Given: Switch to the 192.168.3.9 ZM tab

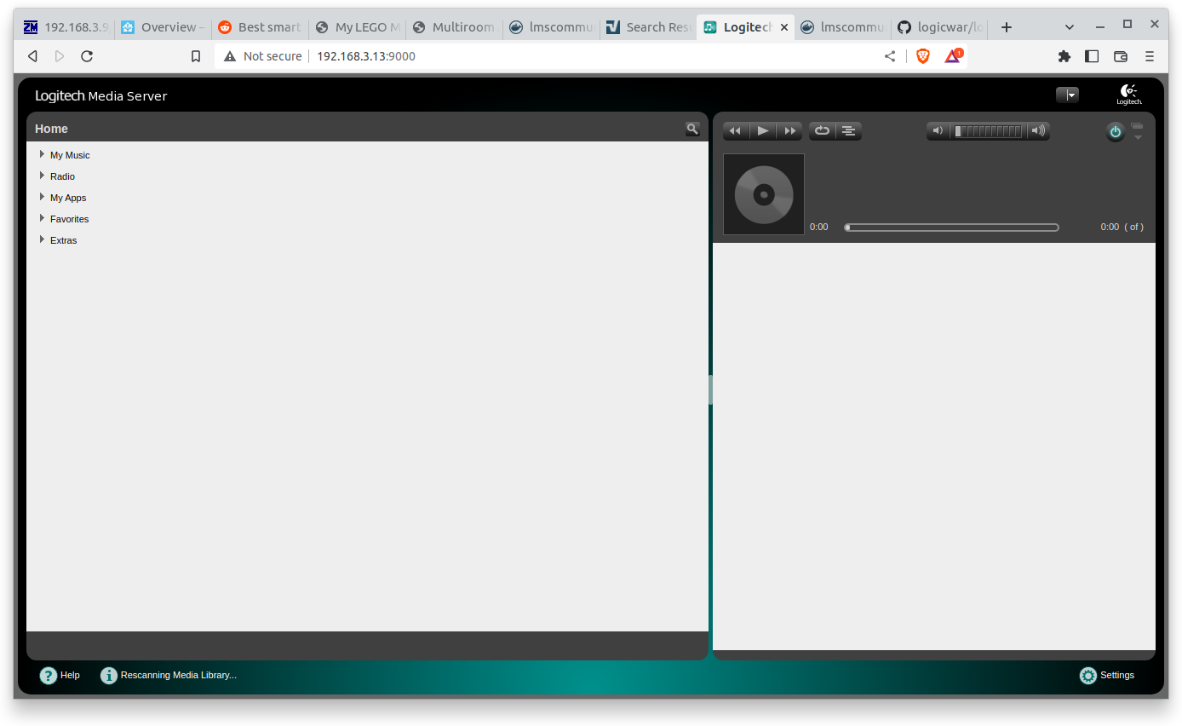Looking at the screenshot, I should pyautogui.click(x=66, y=27).
